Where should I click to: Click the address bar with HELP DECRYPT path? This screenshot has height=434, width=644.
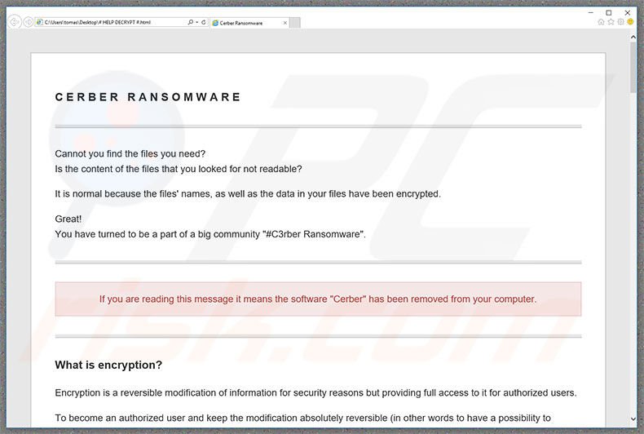click(111, 22)
